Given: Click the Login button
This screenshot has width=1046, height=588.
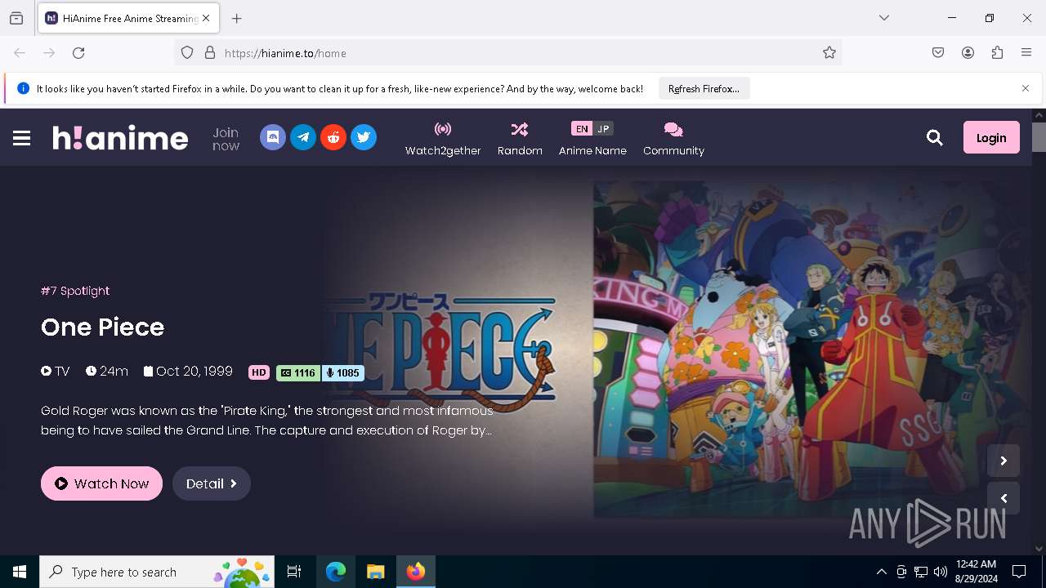Looking at the screenshot, I should pyautogui.click(x=991, y=137).
